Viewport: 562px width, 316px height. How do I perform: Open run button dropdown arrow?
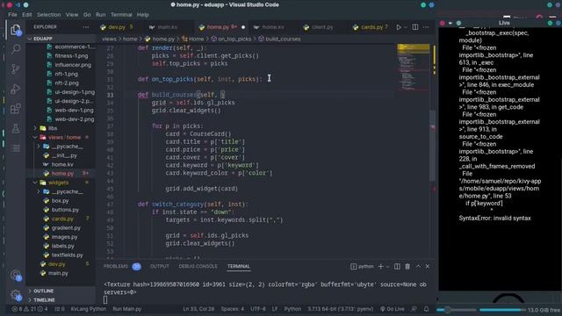point(406,27)
